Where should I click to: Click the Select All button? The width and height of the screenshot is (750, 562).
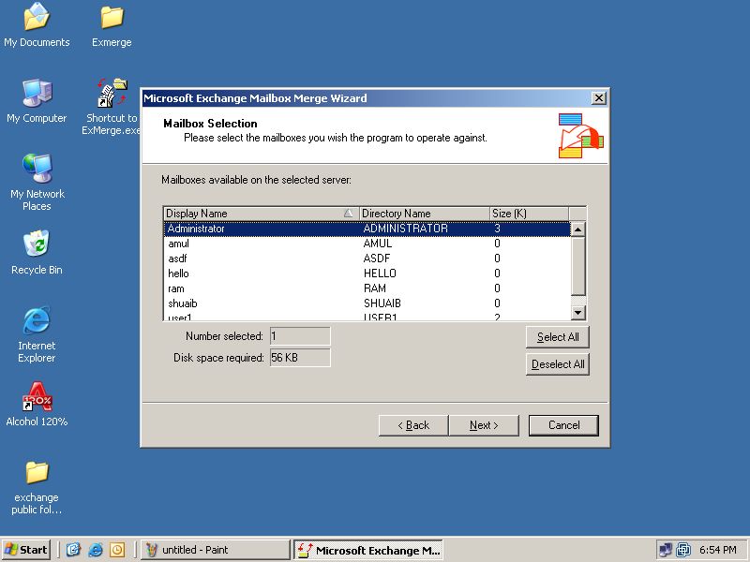557,337
